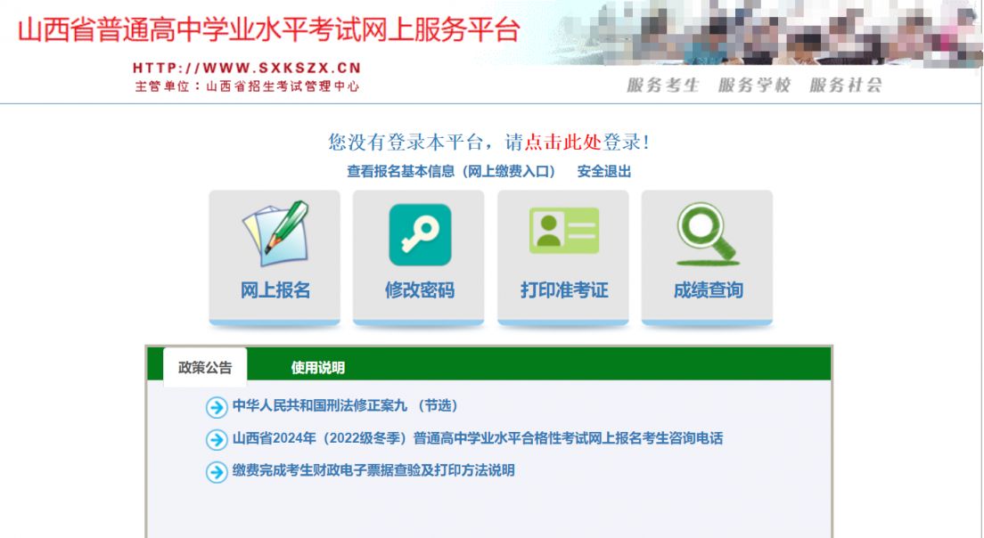Image resolution: width=984 pixels, height=538 pixels.
Task: Open 缴费完成考生财政电子票据查验 announcement
Action: coord(373,470)
